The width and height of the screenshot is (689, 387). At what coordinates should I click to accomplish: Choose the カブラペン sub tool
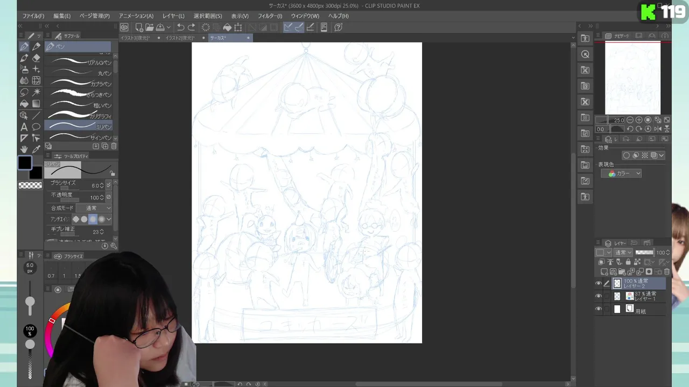[x=80, y=84]
